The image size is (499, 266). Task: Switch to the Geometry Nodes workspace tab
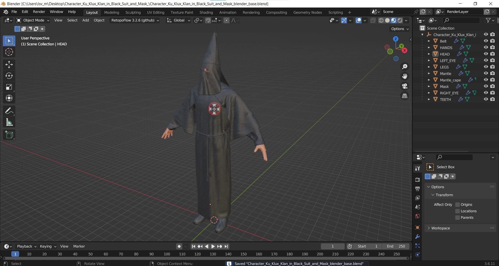(x=307, y=12)
